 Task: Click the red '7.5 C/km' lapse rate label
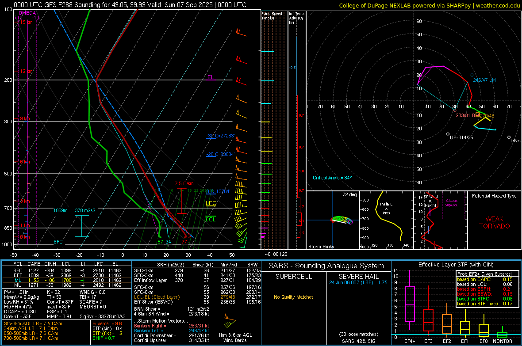tap(184, 184)
